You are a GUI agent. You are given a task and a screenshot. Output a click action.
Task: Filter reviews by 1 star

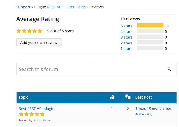(126, 49)
